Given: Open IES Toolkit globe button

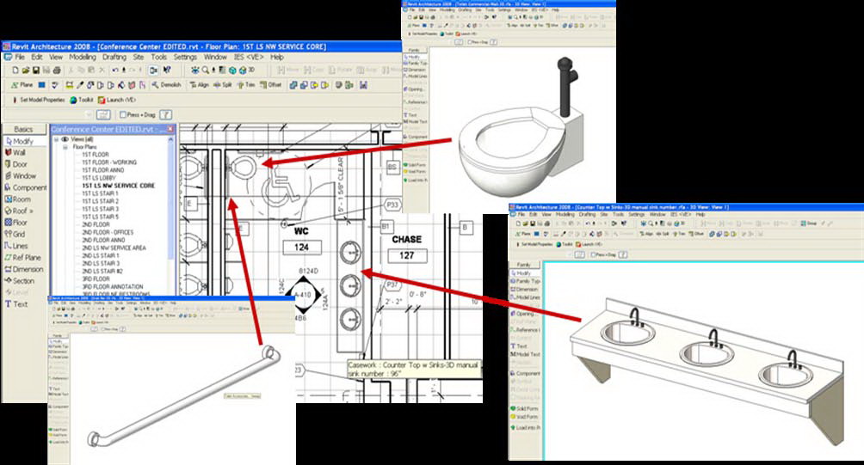Looking at the screenshot, I should [82, 101].
